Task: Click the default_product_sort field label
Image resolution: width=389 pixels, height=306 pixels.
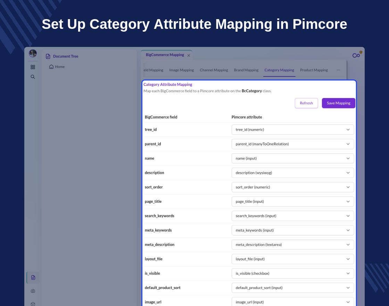Action: 163,288
